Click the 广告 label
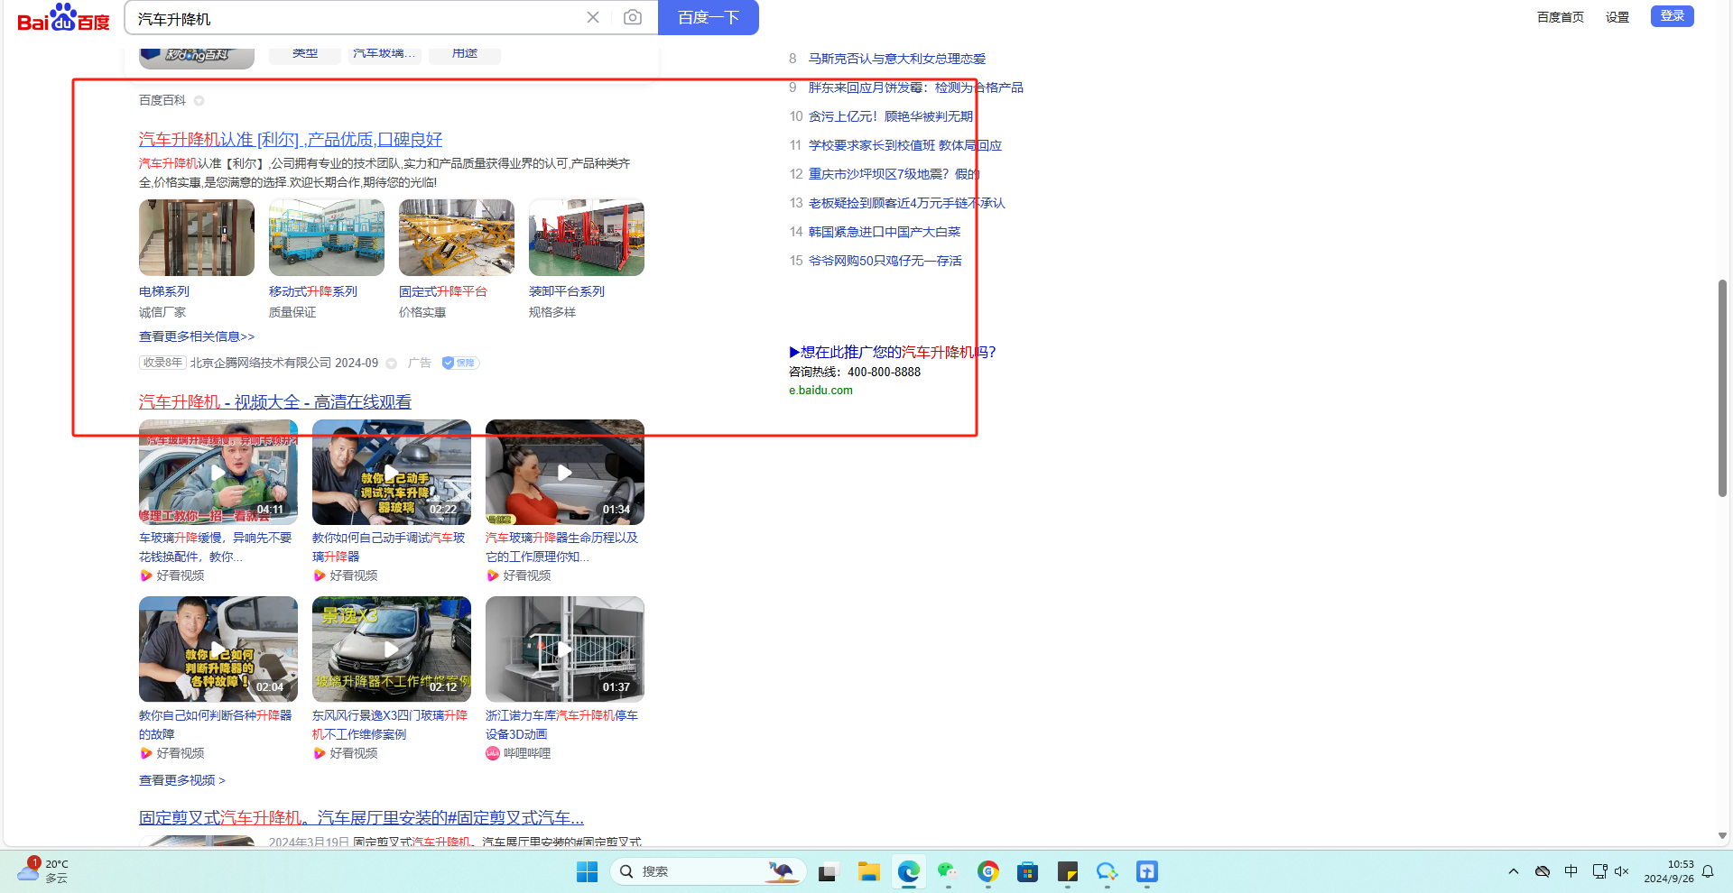Image resolution: width=1733 pixels, height=893 pixels. 420,363
